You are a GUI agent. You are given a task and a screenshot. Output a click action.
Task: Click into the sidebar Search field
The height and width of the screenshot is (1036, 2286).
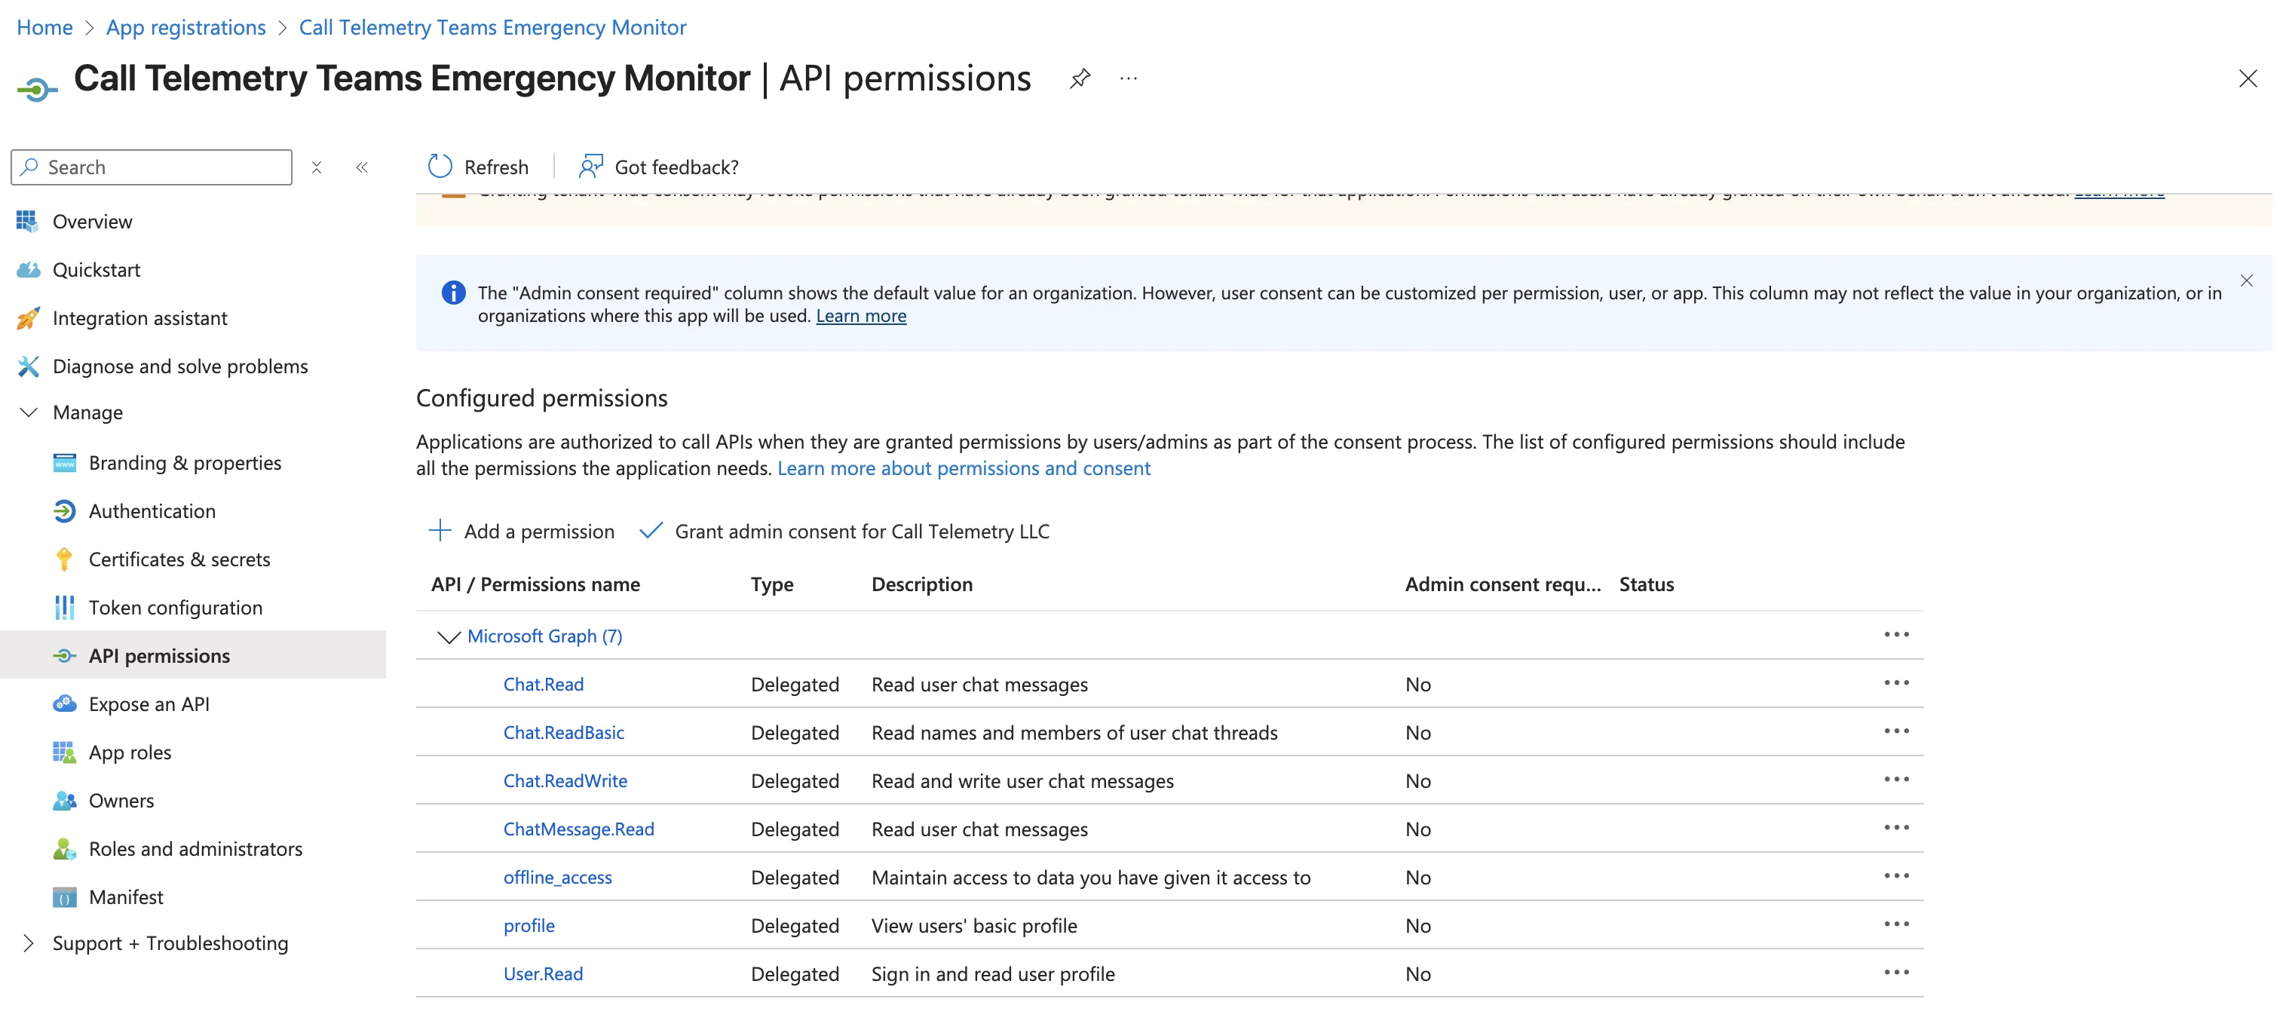152,167
